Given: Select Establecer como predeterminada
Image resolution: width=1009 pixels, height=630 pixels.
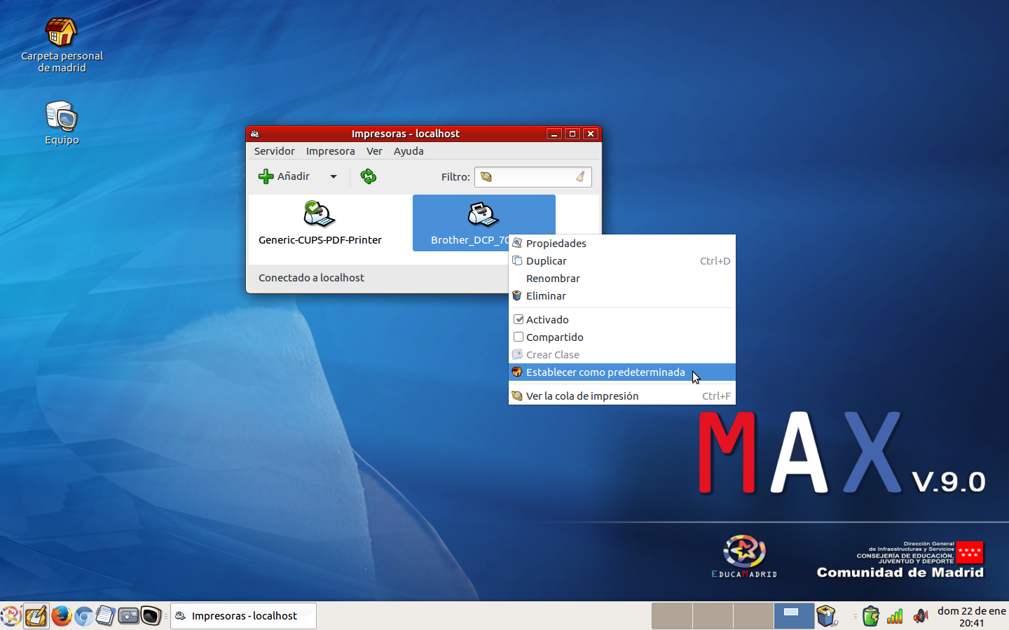Looking at the screenshot, I should click(622, 372).
